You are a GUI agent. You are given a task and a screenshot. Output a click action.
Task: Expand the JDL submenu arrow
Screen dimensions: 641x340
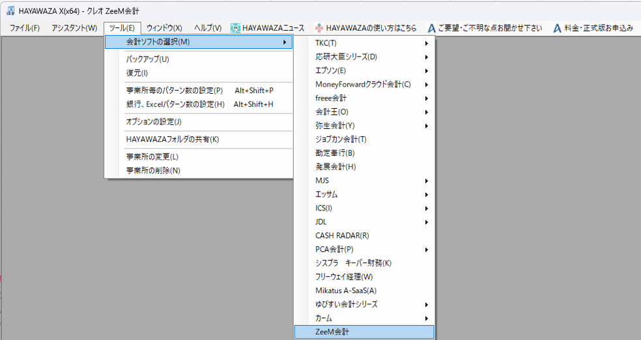click(x=427, y=222)
